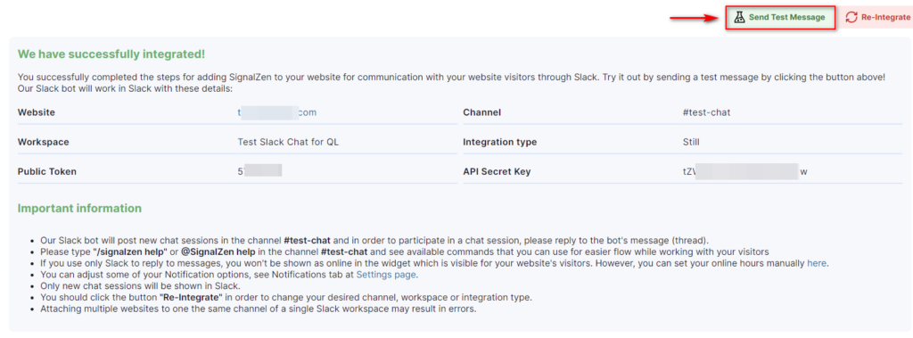Click the 'Integration type' field label
The image size is (913, 338).
point(499,142)
